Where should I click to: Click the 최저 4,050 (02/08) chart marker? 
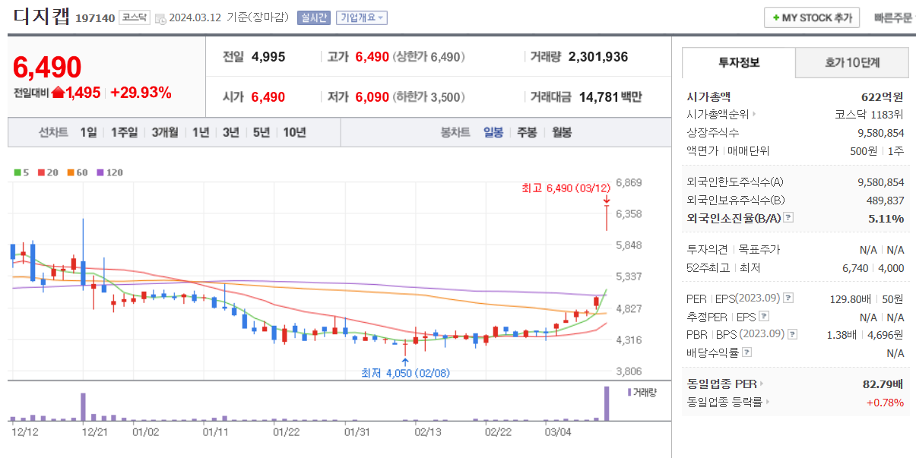[x=405, y=373]
